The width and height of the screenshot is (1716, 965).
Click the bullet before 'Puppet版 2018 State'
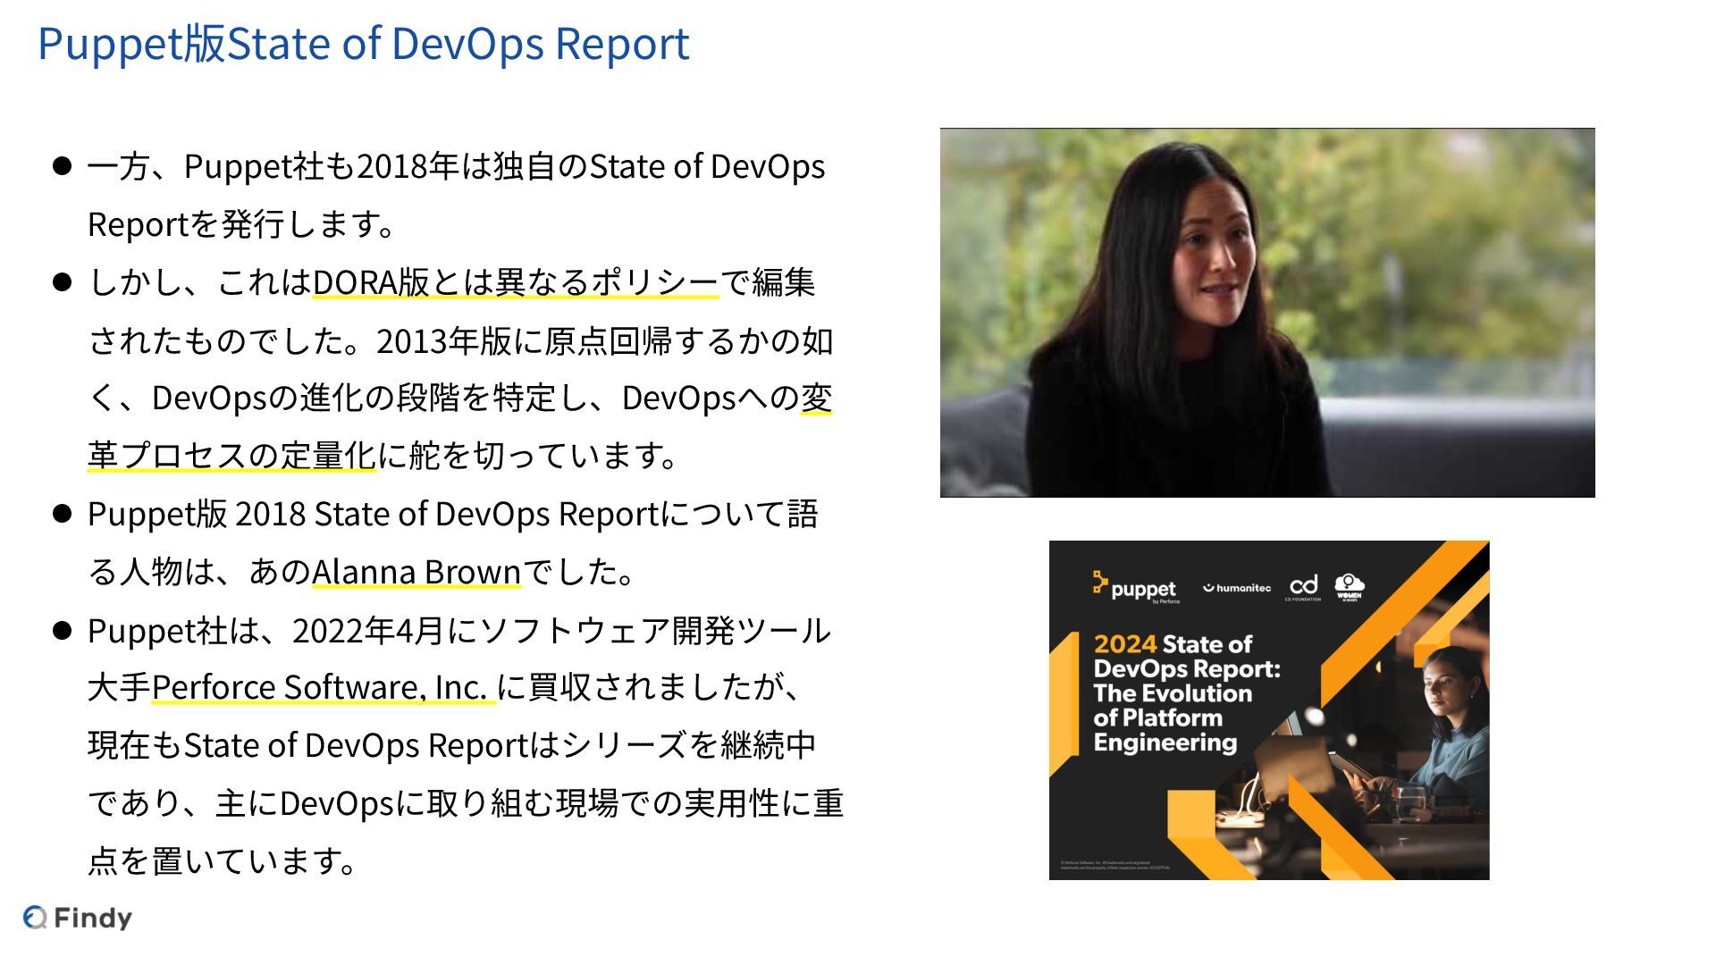62,515
